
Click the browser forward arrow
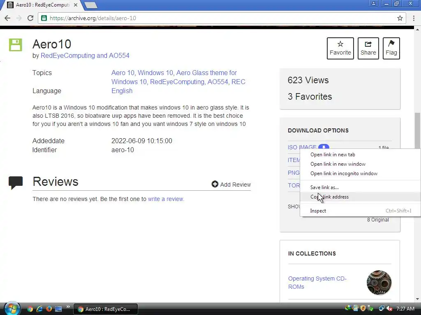pos(19,18)
